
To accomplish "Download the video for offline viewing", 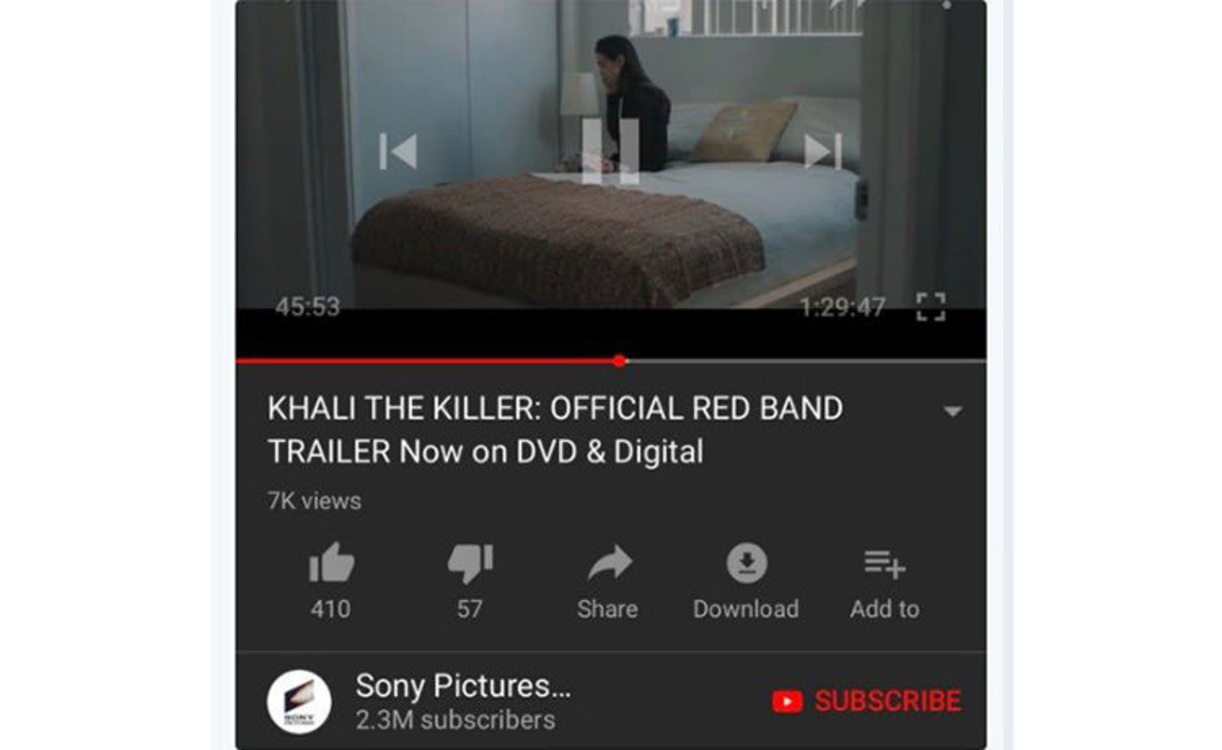I will pyautogui.click(x=747, y=563).
